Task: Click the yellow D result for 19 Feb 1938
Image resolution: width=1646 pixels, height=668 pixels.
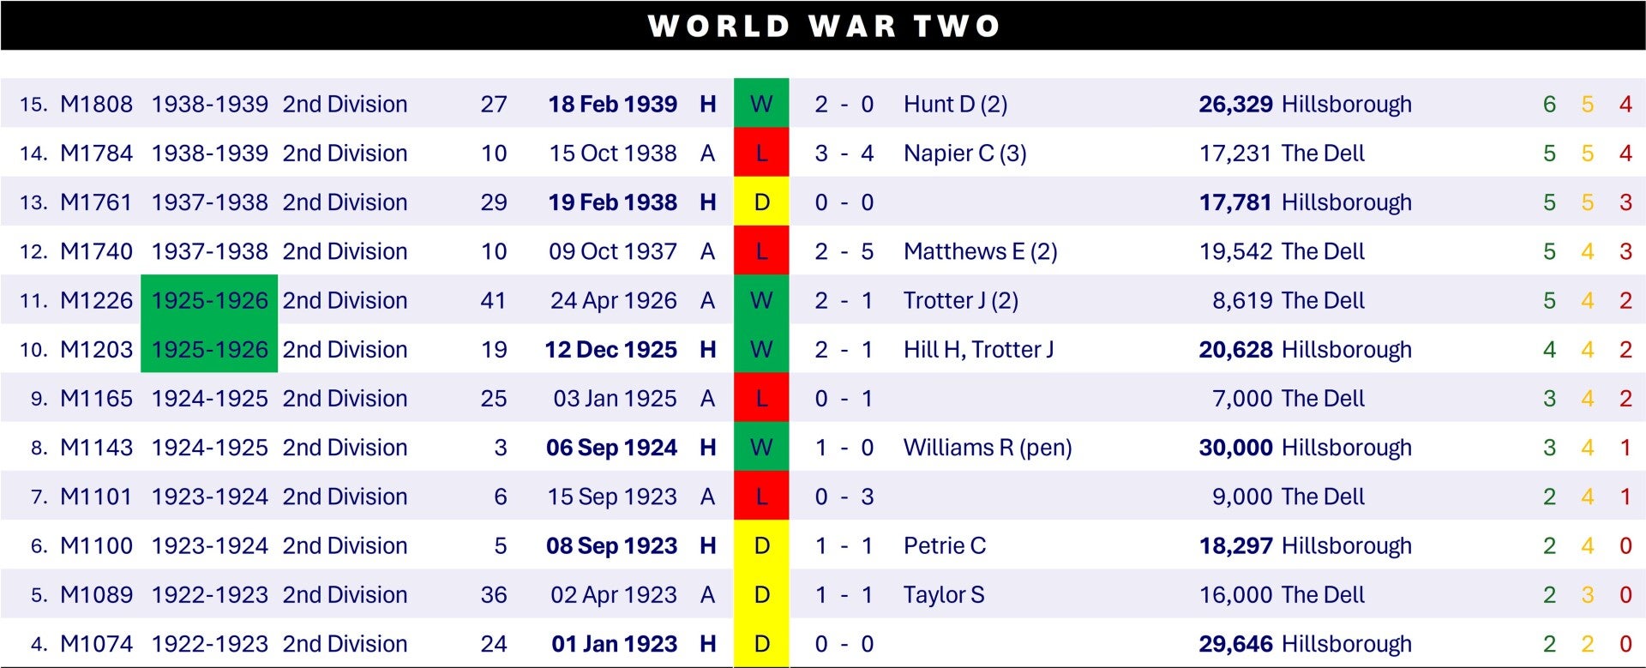Action: pyautogui.click(x=761, y=202)
